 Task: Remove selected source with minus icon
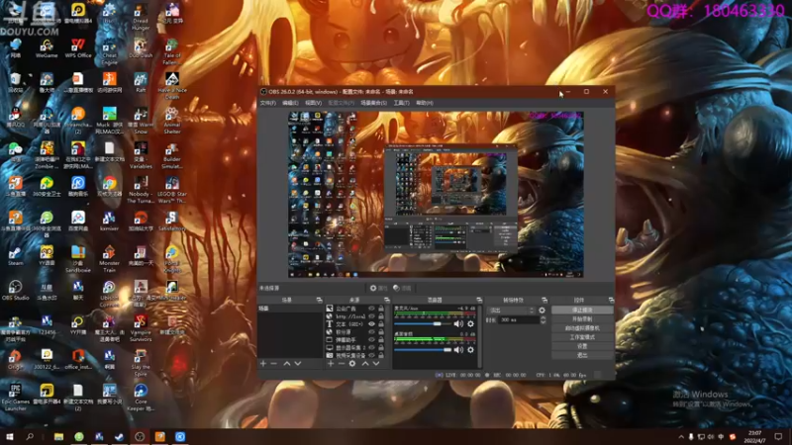coord(341,363)
